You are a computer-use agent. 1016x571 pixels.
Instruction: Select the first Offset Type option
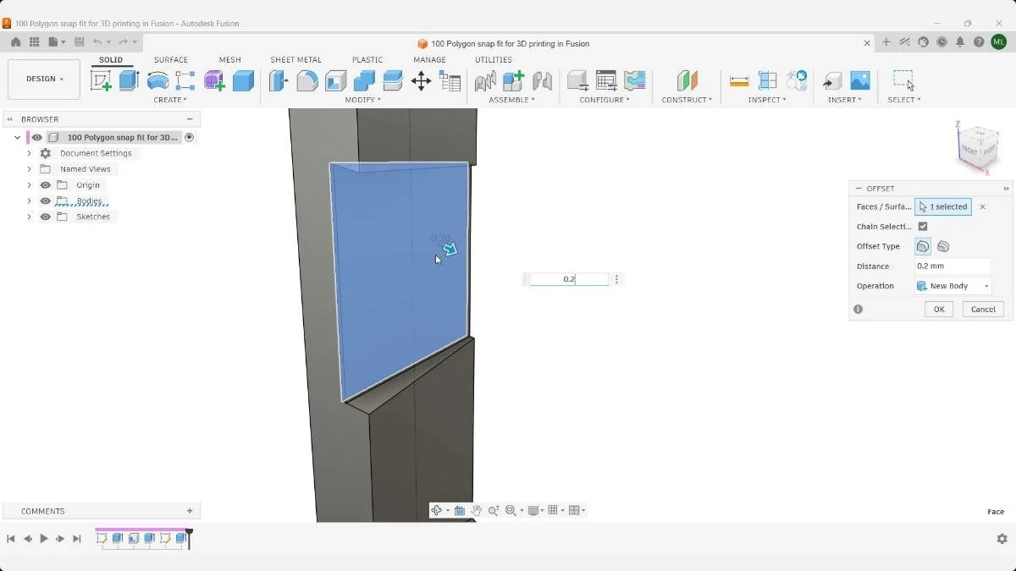coord(923,246)
